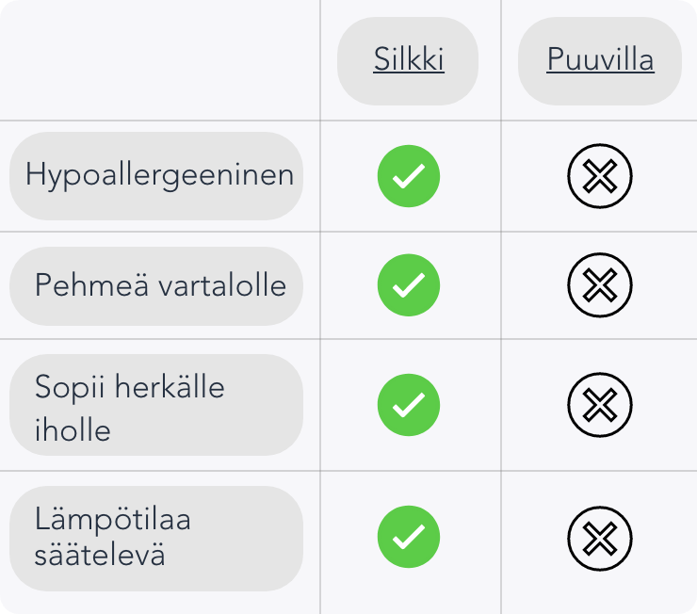Screen dimensions: 697x614
Task: Select the Hypoallergeeninen feature label
Action: coord(159,175)
